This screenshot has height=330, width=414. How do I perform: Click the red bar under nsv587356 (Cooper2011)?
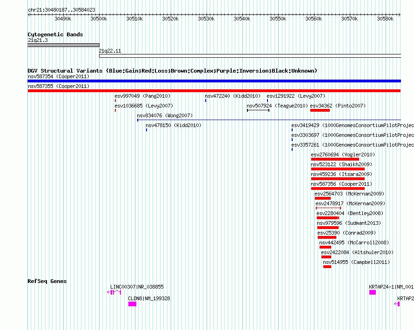click(338, 189)
